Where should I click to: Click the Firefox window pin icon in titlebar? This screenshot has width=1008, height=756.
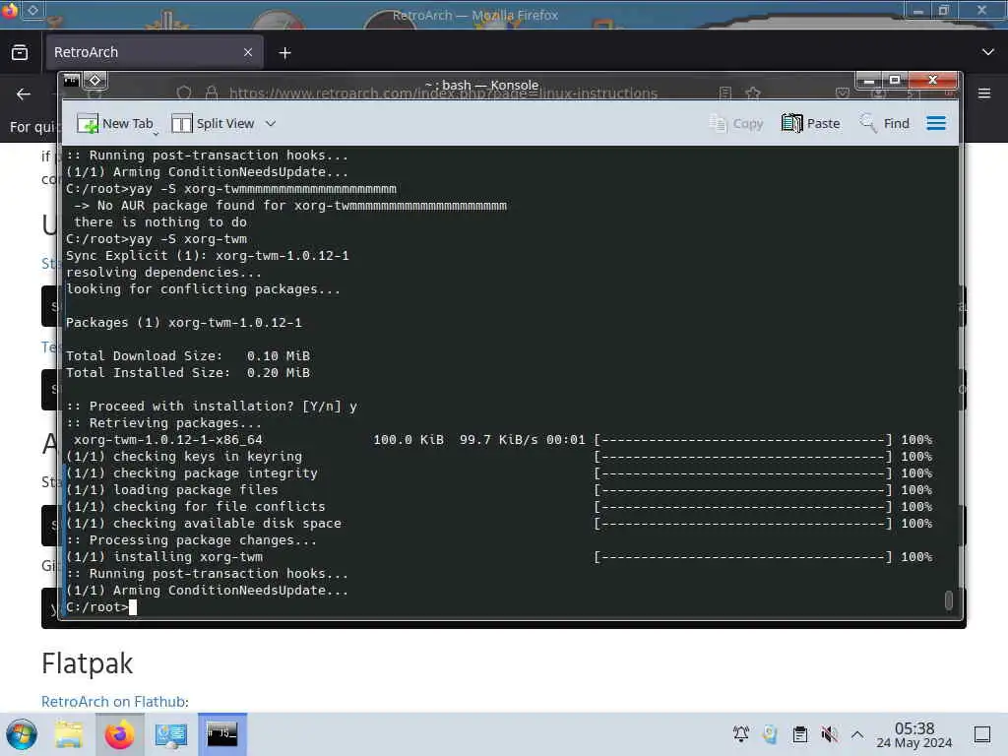tap(32, 10)
